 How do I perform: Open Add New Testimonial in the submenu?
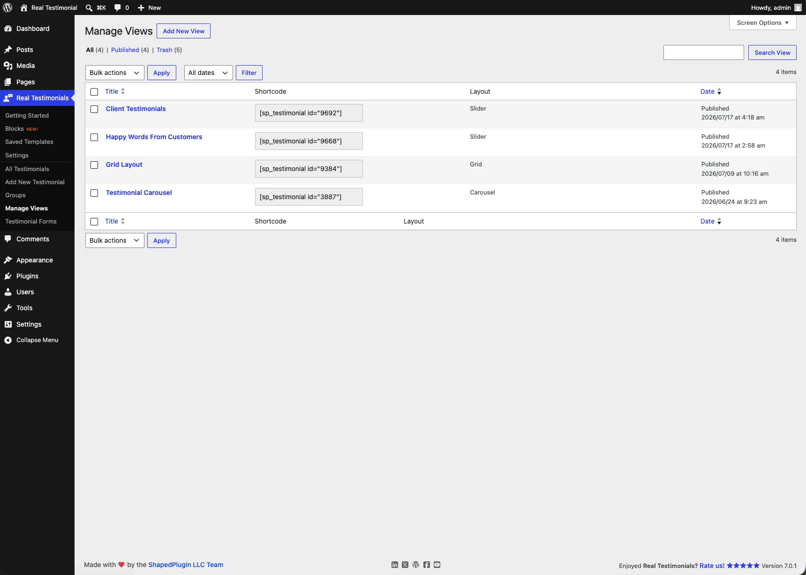[x=35, y=182]
